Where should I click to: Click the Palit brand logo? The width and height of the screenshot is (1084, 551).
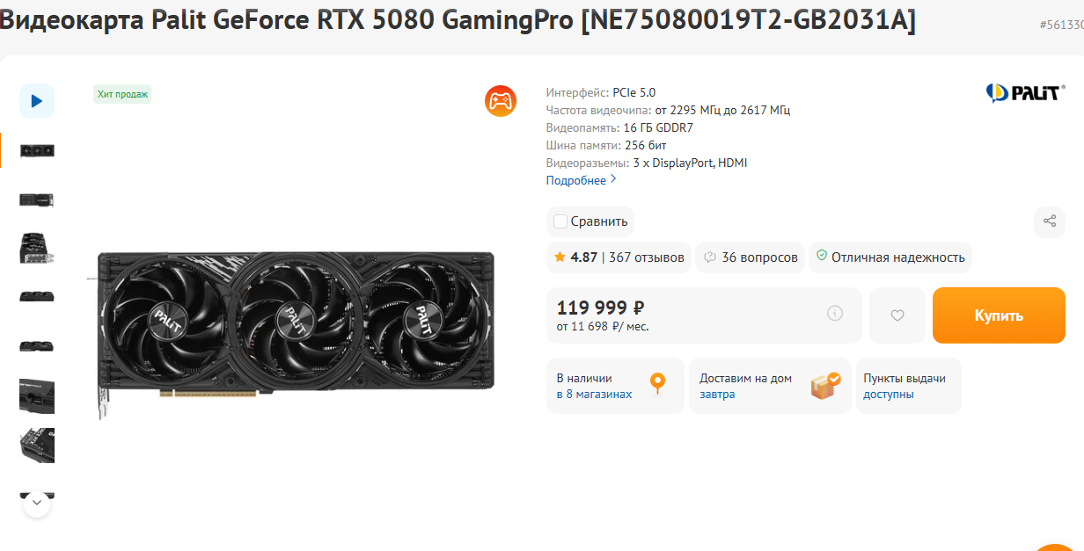[x=1025, y=92]
